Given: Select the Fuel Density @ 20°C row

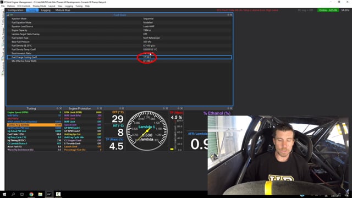Looking at the screenshot, I should (x=119, y=46).
